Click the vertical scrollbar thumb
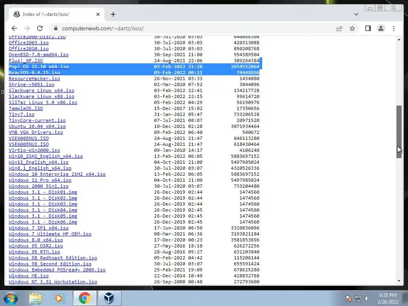 click(x=399, y=131)
